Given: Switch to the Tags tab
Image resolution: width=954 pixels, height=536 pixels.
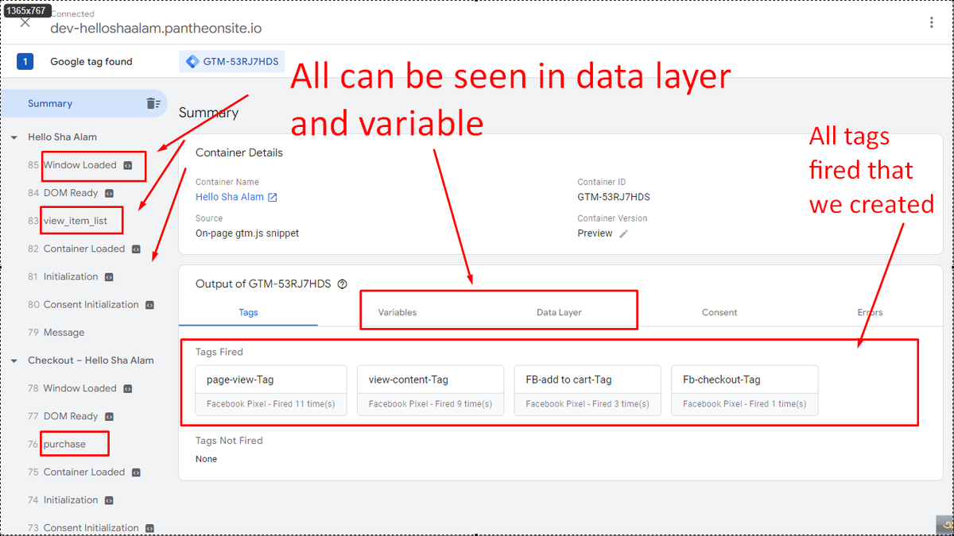Looking at the screenshot, I should click(x=248, y=312).
